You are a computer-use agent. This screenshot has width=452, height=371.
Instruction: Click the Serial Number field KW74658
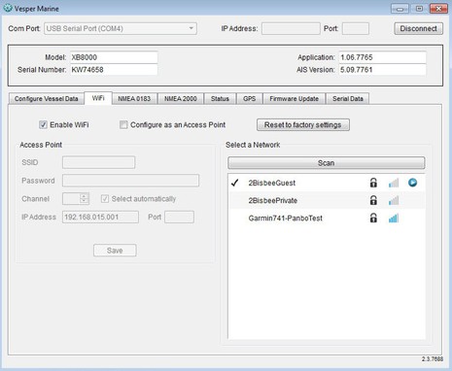pos(114,70)
